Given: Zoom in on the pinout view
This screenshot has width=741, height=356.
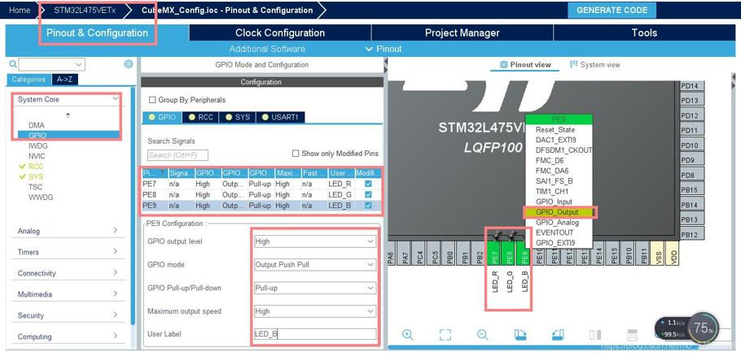Looking at the screenshot, I should click(x=407, y=334).
